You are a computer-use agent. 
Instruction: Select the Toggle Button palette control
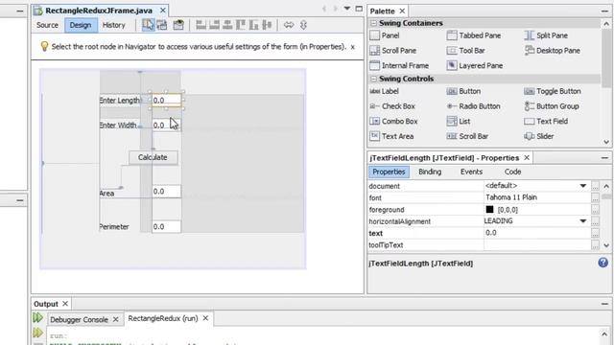553,91
